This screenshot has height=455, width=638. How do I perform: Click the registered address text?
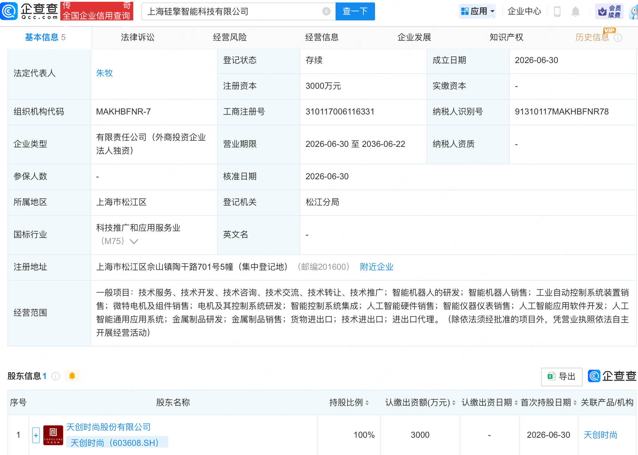192,267
